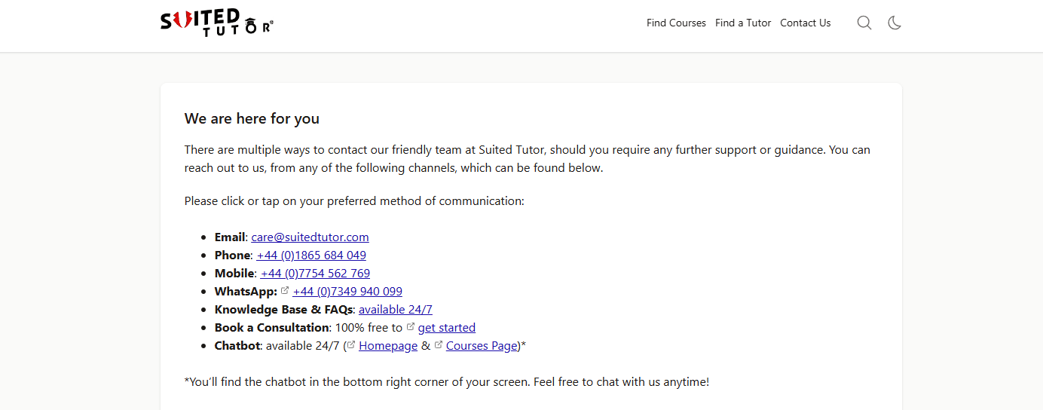Open the search magnifier icon

(x=864, y=23)
